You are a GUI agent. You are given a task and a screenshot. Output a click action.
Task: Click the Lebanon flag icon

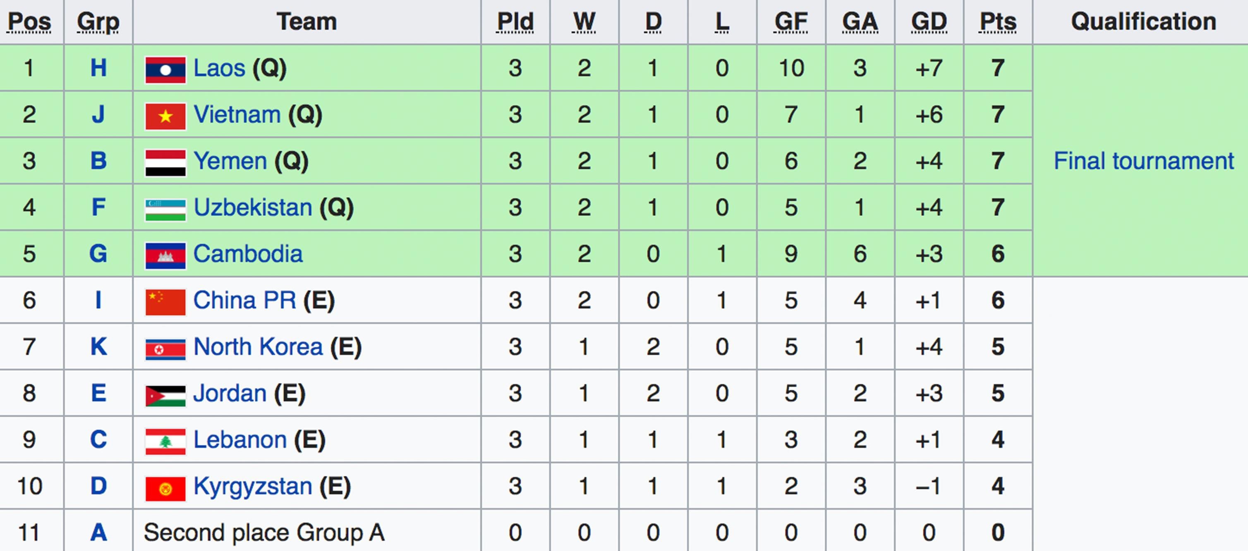tap(165, 441)
